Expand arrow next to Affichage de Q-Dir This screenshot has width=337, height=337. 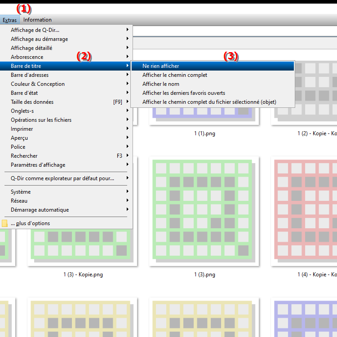pyautogui.click(x=128, y=30)
